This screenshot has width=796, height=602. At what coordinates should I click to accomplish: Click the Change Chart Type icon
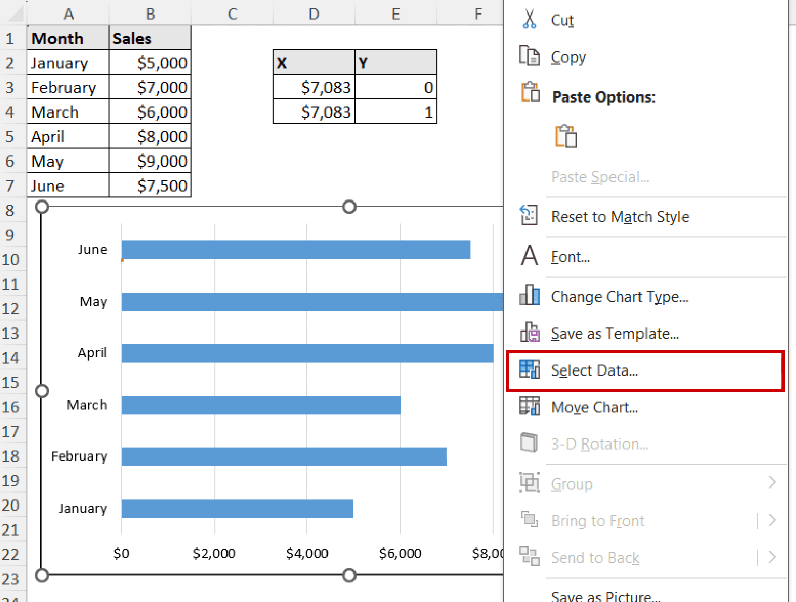coord(529,295)
